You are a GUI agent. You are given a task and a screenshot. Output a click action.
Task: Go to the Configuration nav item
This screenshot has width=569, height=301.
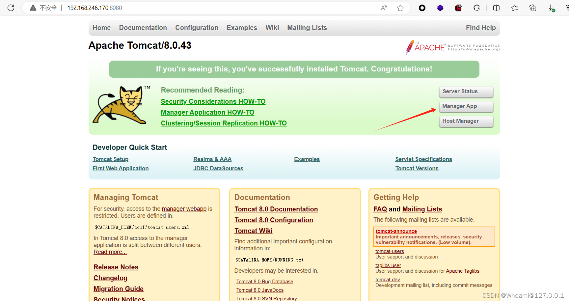pyautogui.click(x=197, y=28)
